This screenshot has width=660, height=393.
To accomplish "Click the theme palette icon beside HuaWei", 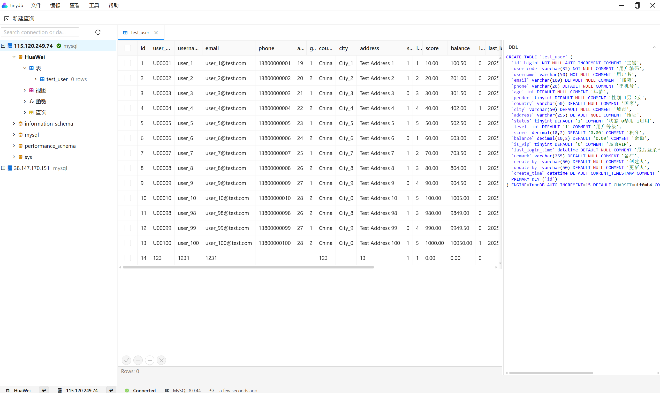I will (x=44, y=390).
